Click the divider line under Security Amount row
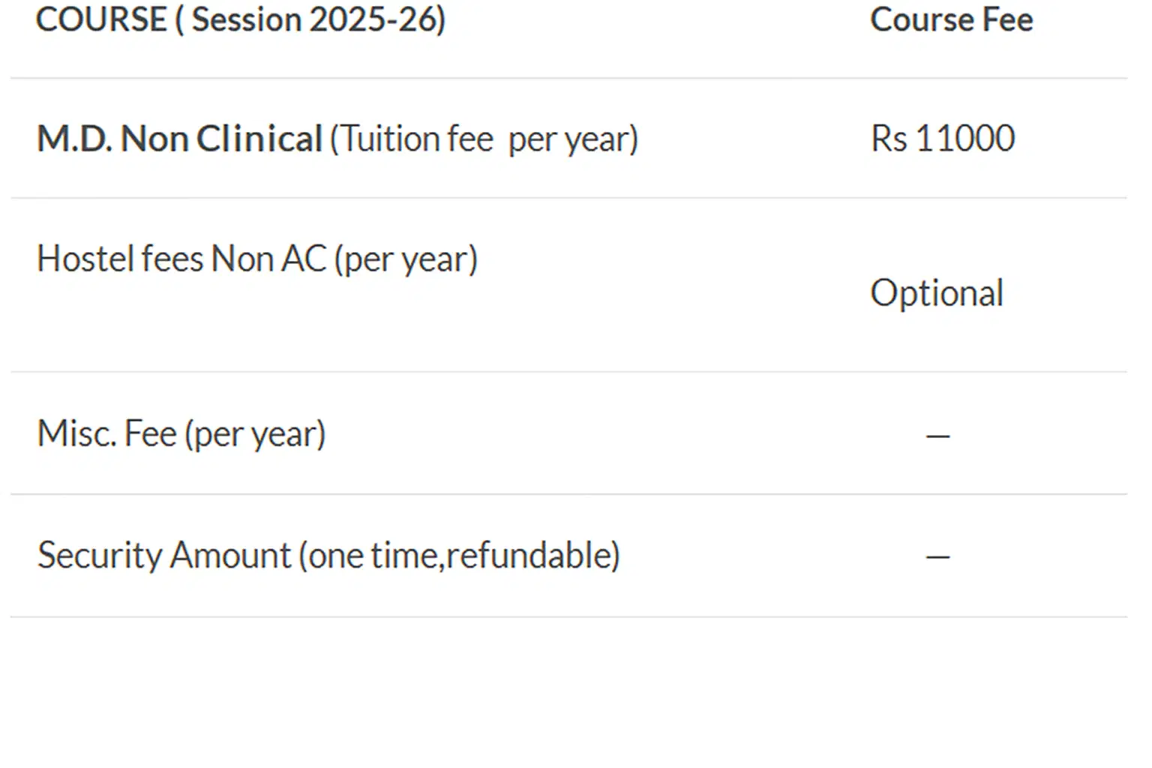 (568, 617)
